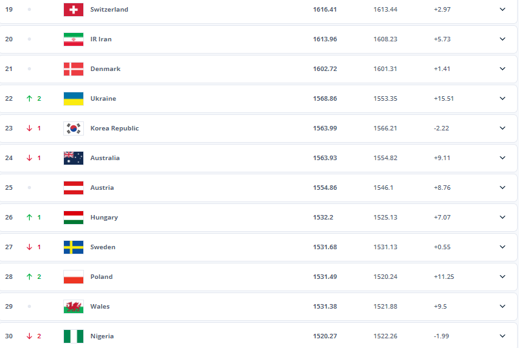The image size is (519, 348).
Task: Click the IR Iran flag icon
Action: (74, 39)
